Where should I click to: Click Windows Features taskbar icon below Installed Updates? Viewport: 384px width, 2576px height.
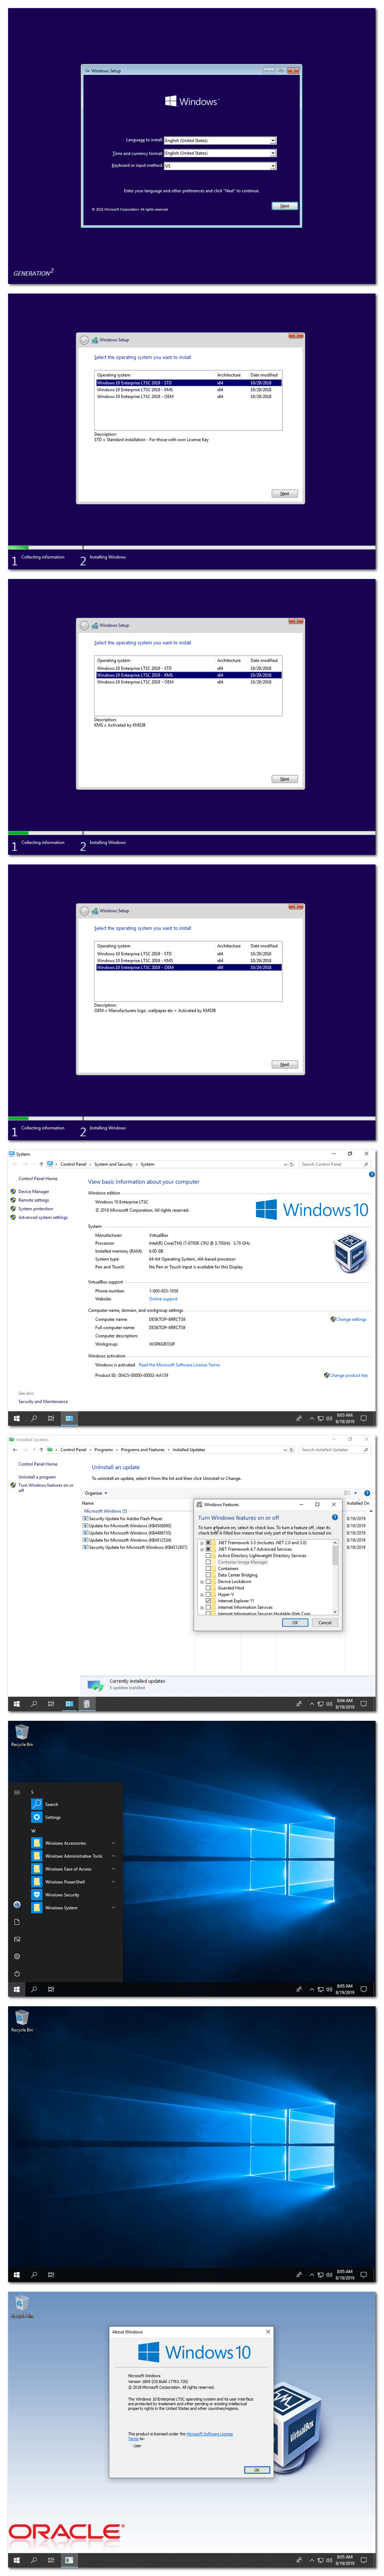pos(87,1703)
